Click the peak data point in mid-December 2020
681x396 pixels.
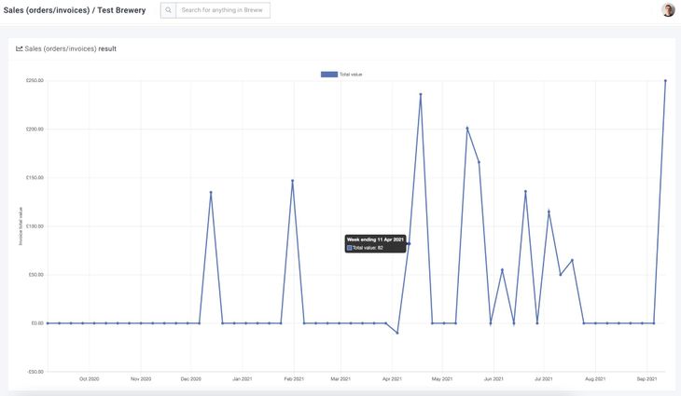[211, 192]
